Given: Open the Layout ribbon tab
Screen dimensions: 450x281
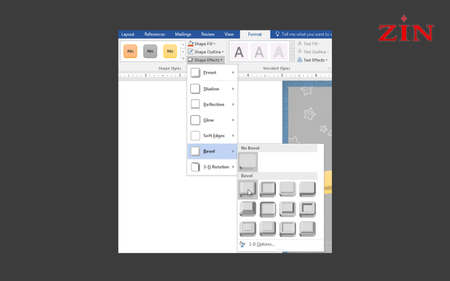Looking at the screenshot, I should pos(128,34).
